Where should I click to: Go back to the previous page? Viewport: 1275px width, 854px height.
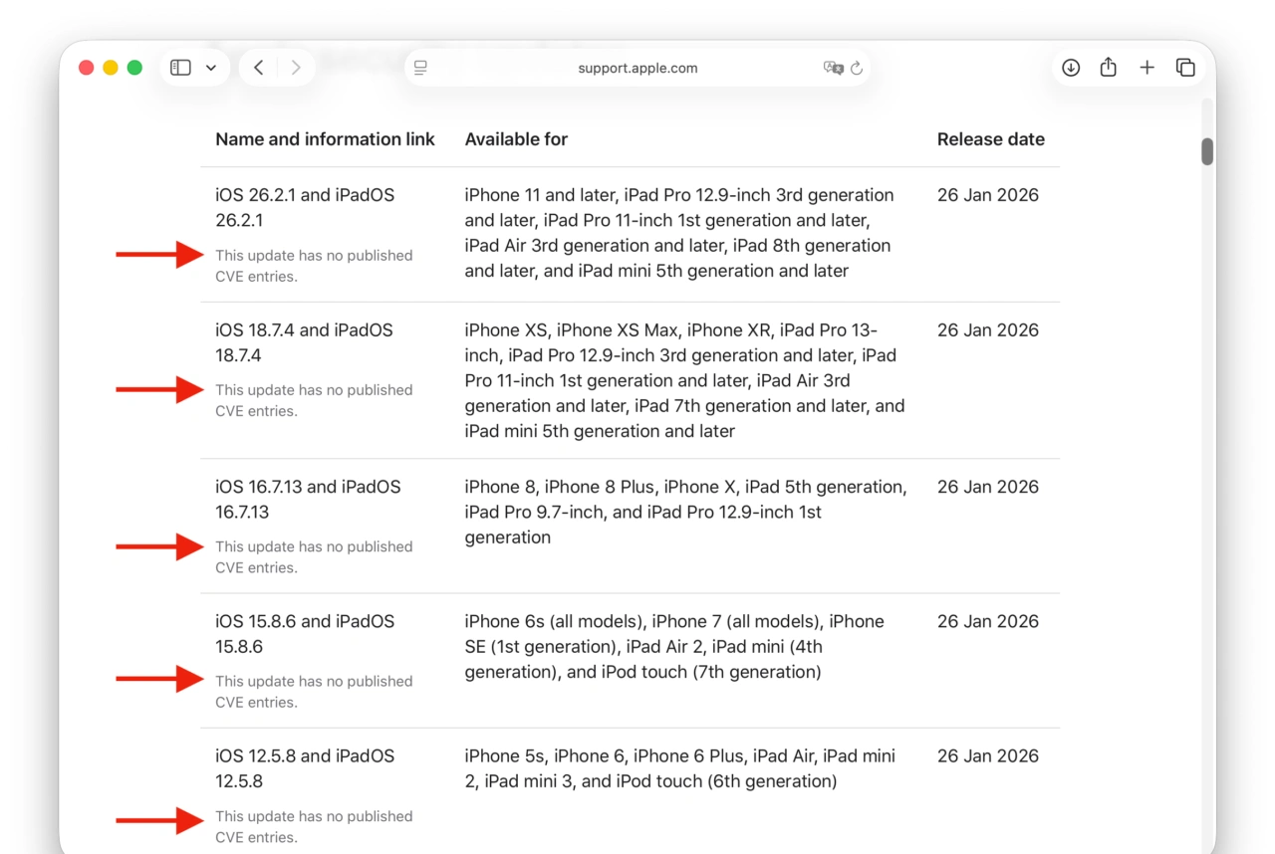tap(259, 68)
